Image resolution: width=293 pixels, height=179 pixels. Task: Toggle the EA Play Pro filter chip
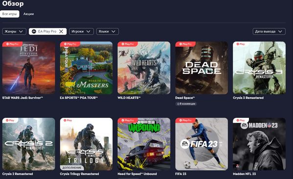[x=47, y=31]
